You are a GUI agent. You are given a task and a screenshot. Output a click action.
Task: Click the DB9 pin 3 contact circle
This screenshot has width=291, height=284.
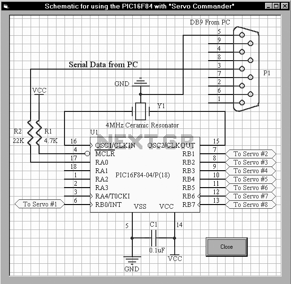pos(242,69)
